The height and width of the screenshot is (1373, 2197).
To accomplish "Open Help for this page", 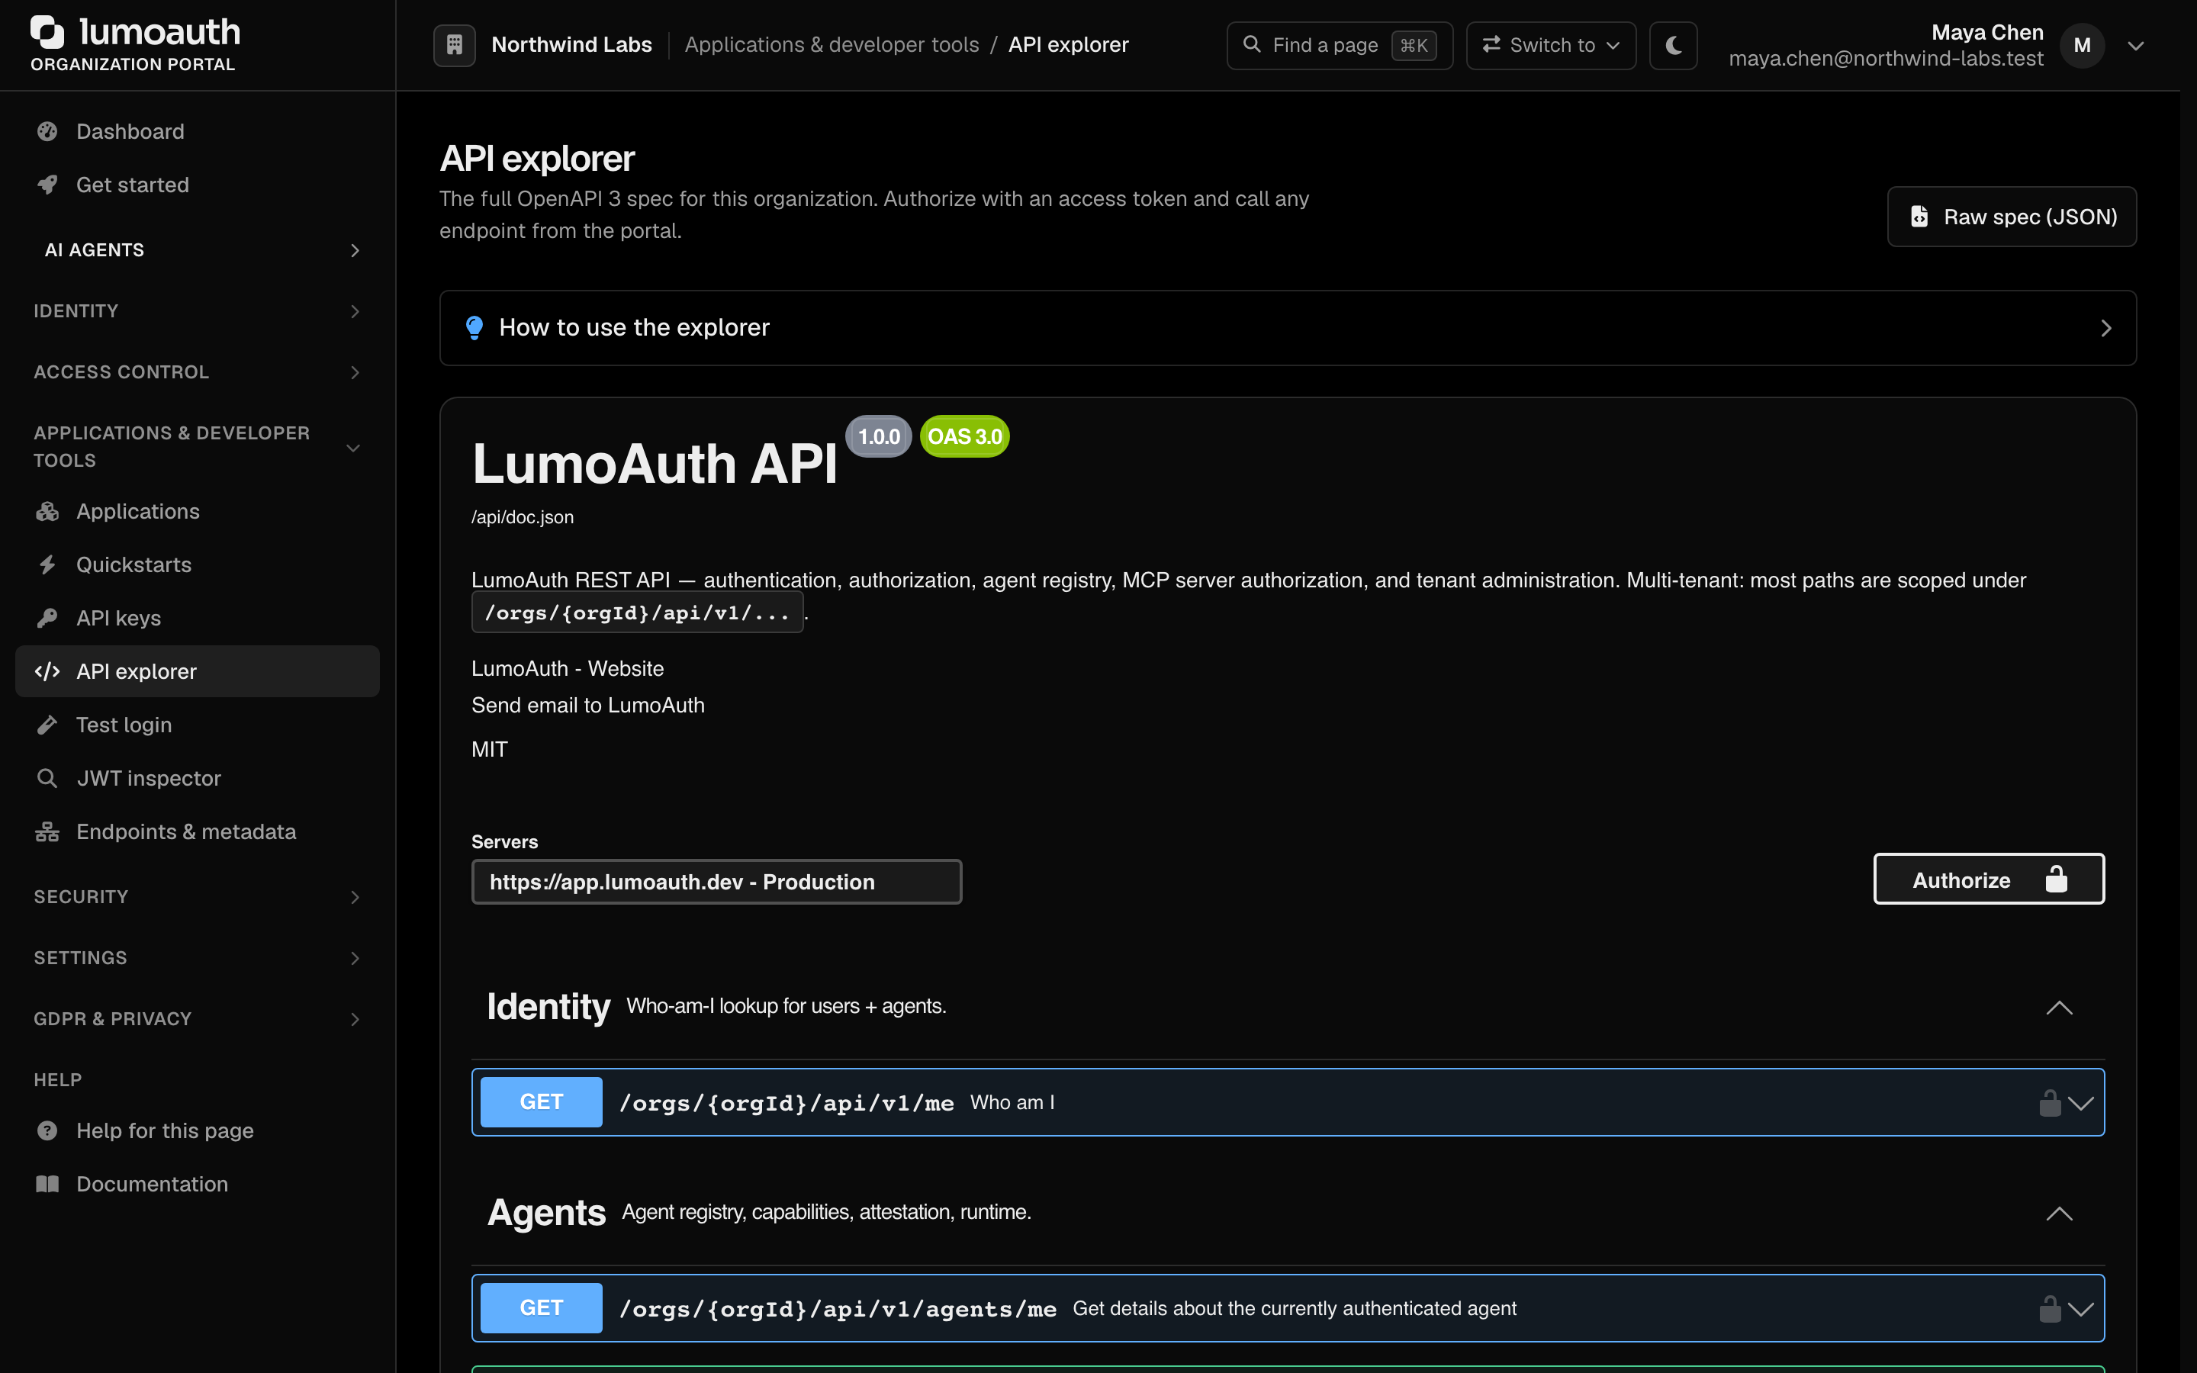I will click(x=197, y=1130).
